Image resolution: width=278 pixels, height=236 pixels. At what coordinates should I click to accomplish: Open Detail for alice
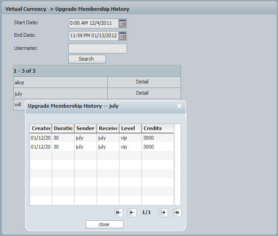click(x=142, y=82)
